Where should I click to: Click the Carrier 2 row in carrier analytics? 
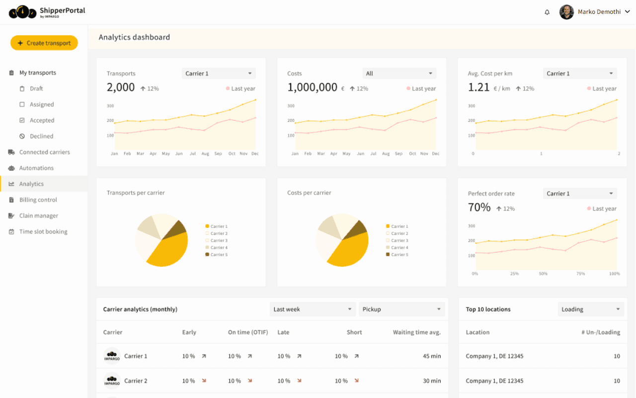coord(272,381)
